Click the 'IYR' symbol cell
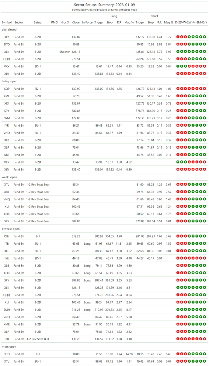The image size is (209, 366). (x=7, y=125)
